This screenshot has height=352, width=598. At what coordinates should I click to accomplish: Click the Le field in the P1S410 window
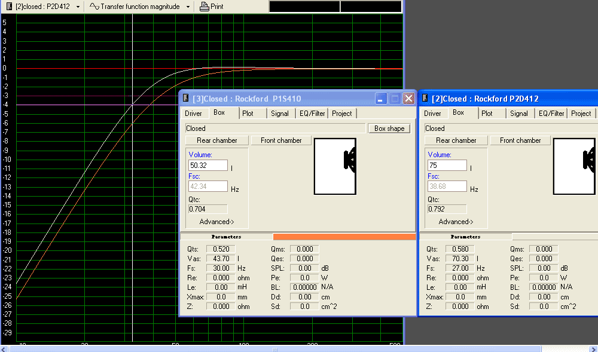221,287
